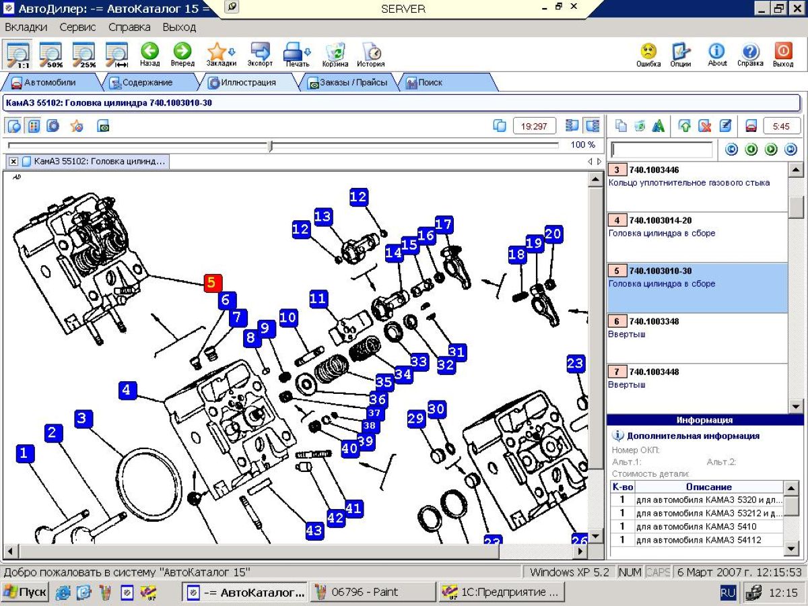Open the Сервис menu
The image size is (808, 606).
[x=77, y=28]
